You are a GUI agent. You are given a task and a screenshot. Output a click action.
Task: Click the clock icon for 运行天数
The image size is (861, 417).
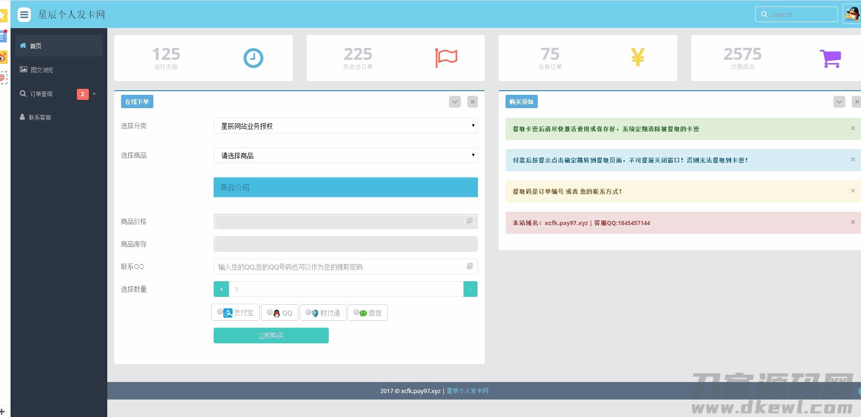pyautogui.click(x=253, y=58)
